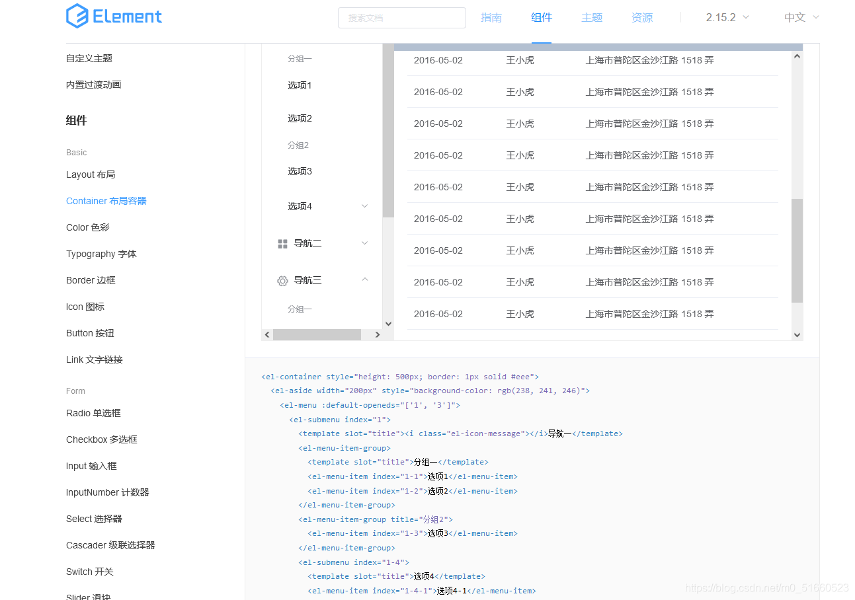Open Color 色彩 sidebar link
Screen dimensions: 855x600
(x=88, y=227)
